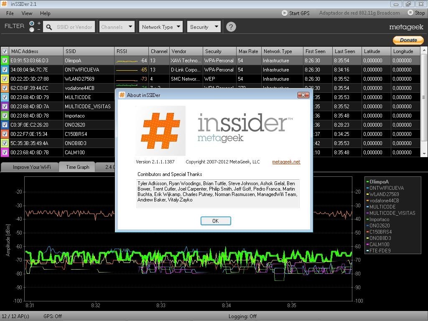Screen dimensions: 428x321
Task: Click the Logging: Off status text
Action: [x=243, y=316]
